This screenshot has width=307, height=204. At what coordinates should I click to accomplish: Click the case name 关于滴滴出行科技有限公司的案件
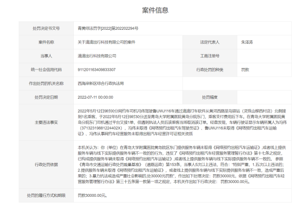[x=108, y=42]
